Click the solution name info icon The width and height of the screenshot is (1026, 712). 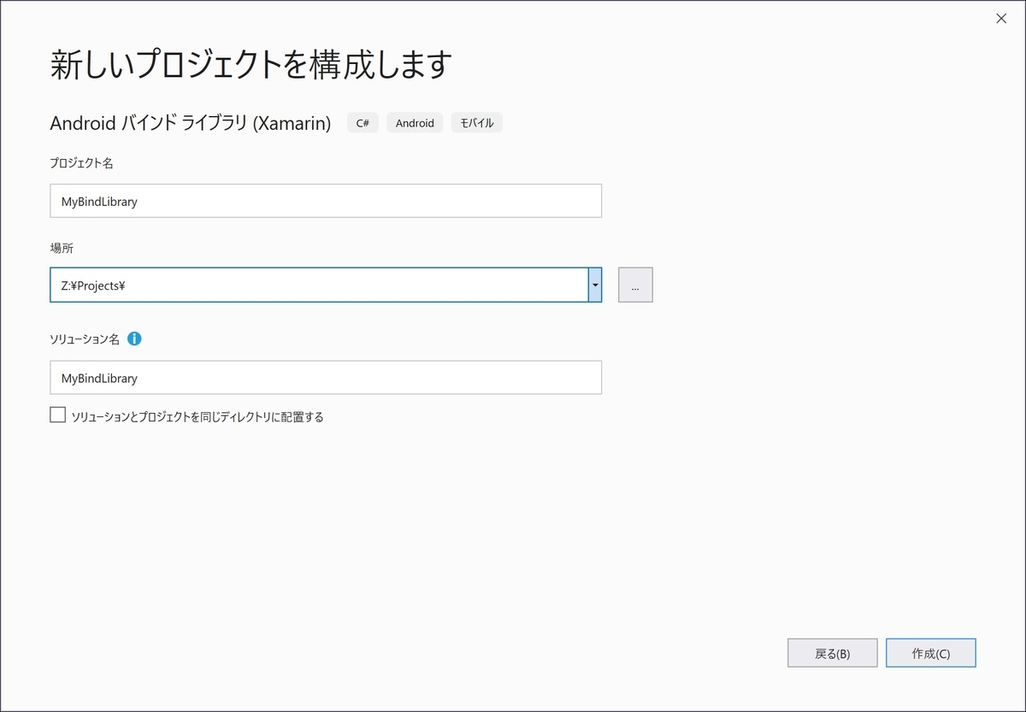click(x=134, y=338)
